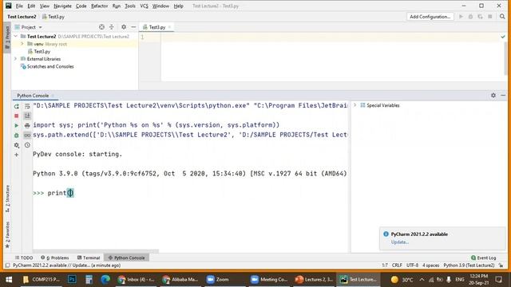Image resolution: width=511 pixels, height=287 pixels.
Task: Click the Debug icon in main toolbar
Action: 470,16
